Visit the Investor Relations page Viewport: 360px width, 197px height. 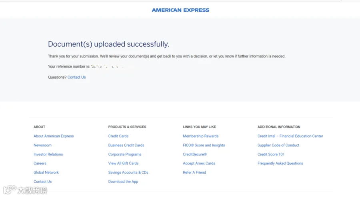[x=48, y=154]
